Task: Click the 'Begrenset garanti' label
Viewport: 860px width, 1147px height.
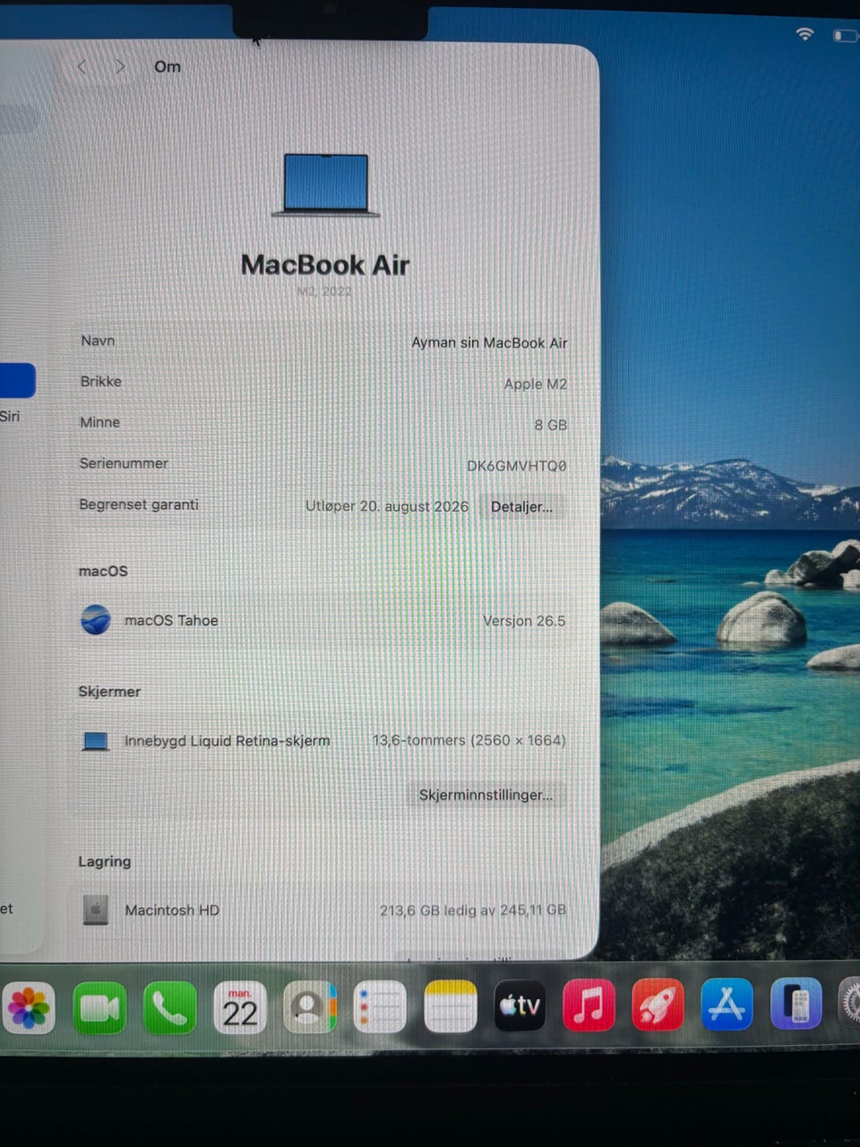Action: [139, 505]
